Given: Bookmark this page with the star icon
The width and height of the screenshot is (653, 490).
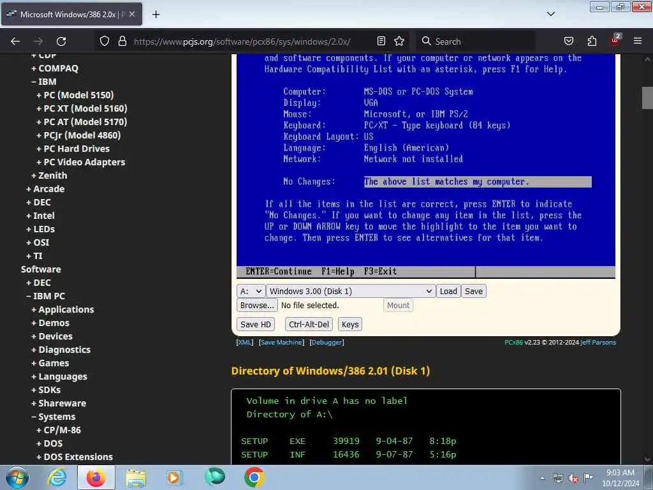Looking at the screenshot, I should [399, 41].
